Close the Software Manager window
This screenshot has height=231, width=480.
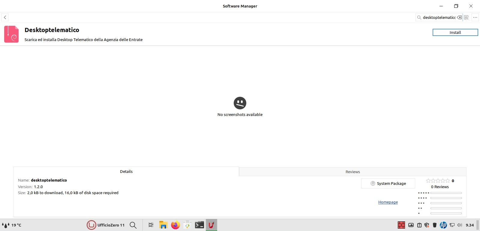(x=471, y=6)
